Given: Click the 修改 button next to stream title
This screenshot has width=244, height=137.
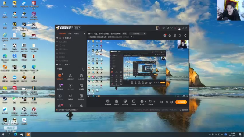Looking at the screenshot, I should coord(125,33).
